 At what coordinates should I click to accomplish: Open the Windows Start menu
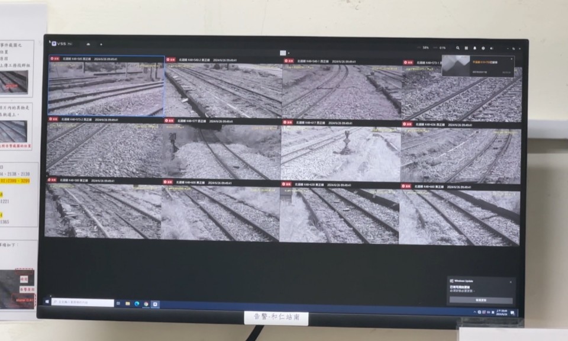pos(47,302)
